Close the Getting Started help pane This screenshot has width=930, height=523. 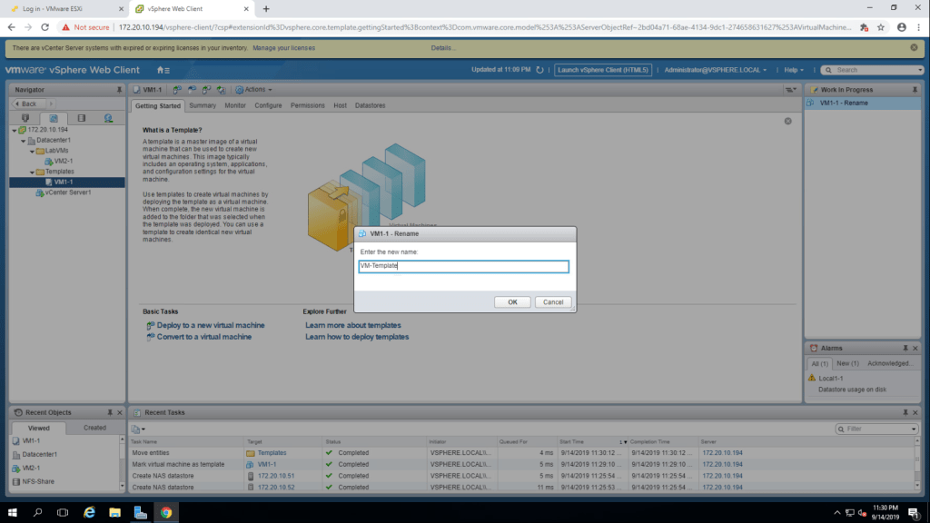[x=787, y=121]
